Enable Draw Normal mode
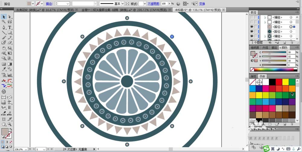 pyautogui.click(x=3, y=147)
